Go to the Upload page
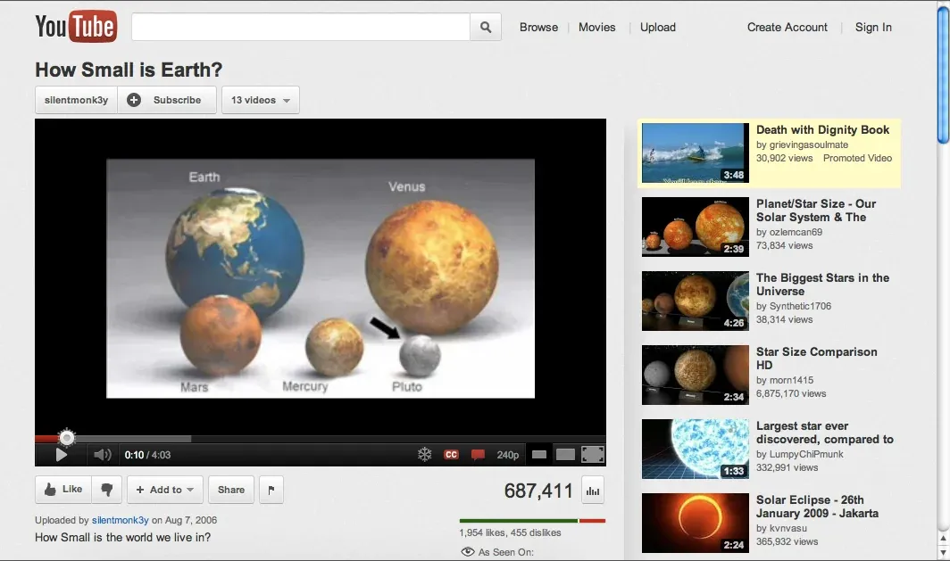 (658, 28)
